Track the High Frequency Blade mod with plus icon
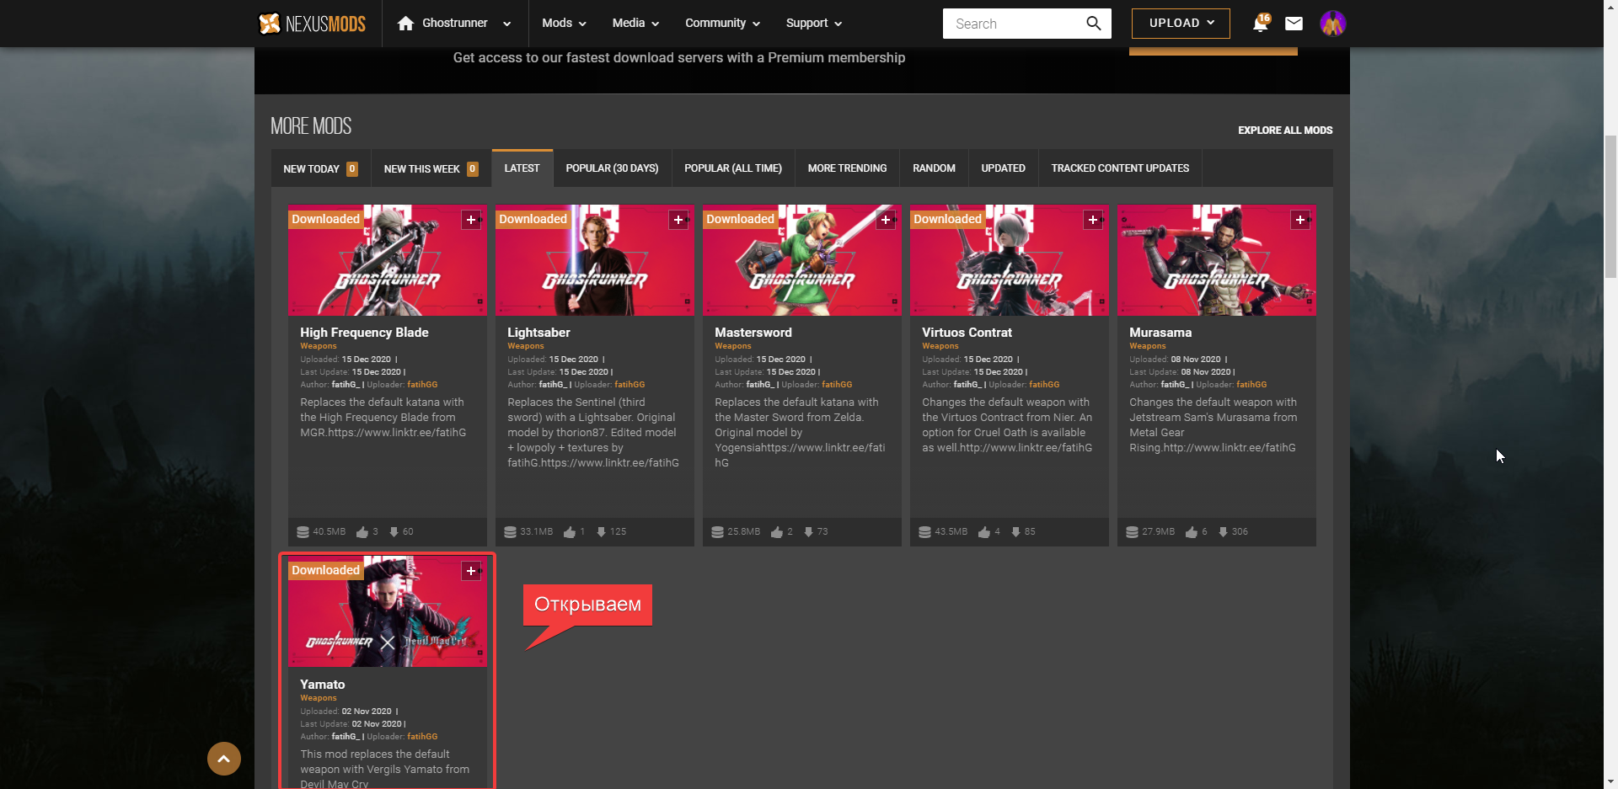Screen dimensions: 1618x789 pos(471,220)
